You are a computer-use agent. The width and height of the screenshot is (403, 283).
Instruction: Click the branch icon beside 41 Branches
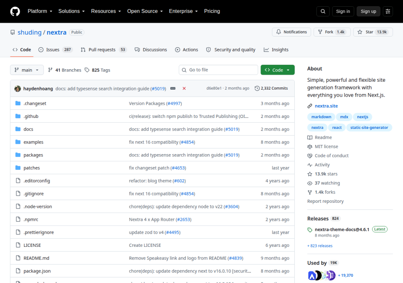[x=50, y=70]
